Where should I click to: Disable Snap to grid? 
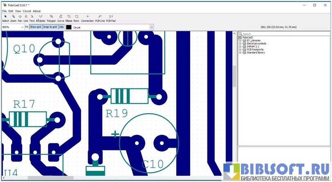(x=50, y=27)
